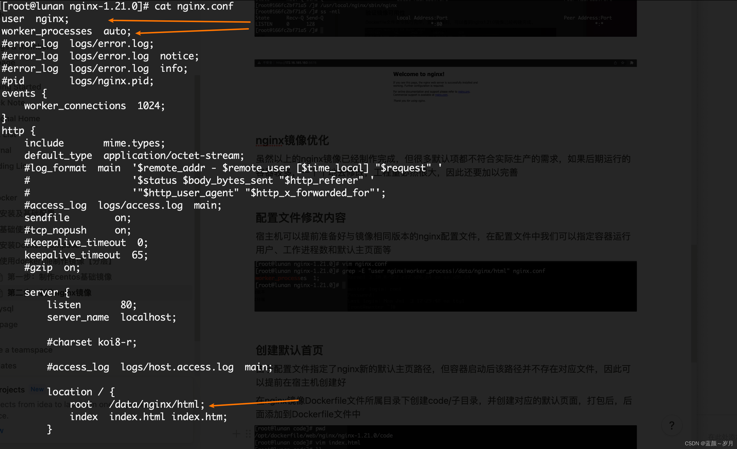Click the 'listen 80;' line
This screenshot has height=449, width=737.
click(x=92, y=305)
